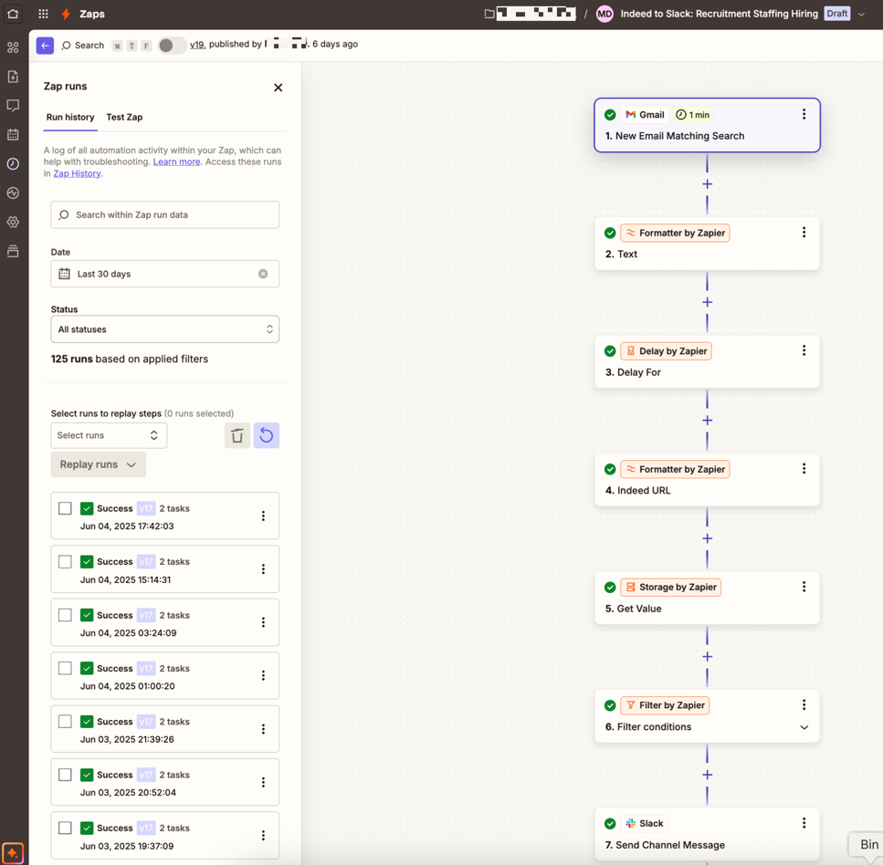Refresh the run list with reload icon
This screenshot has height=865, width=883.
267,435
